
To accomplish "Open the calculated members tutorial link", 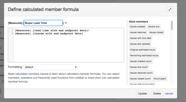I will tap(32, 74).
